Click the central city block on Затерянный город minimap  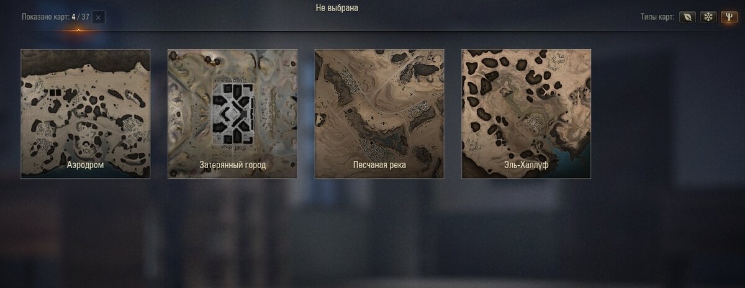coord(232,113)
